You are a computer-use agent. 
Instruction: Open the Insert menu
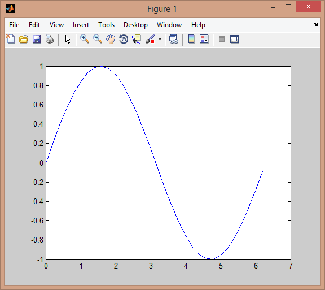[81, 25]
